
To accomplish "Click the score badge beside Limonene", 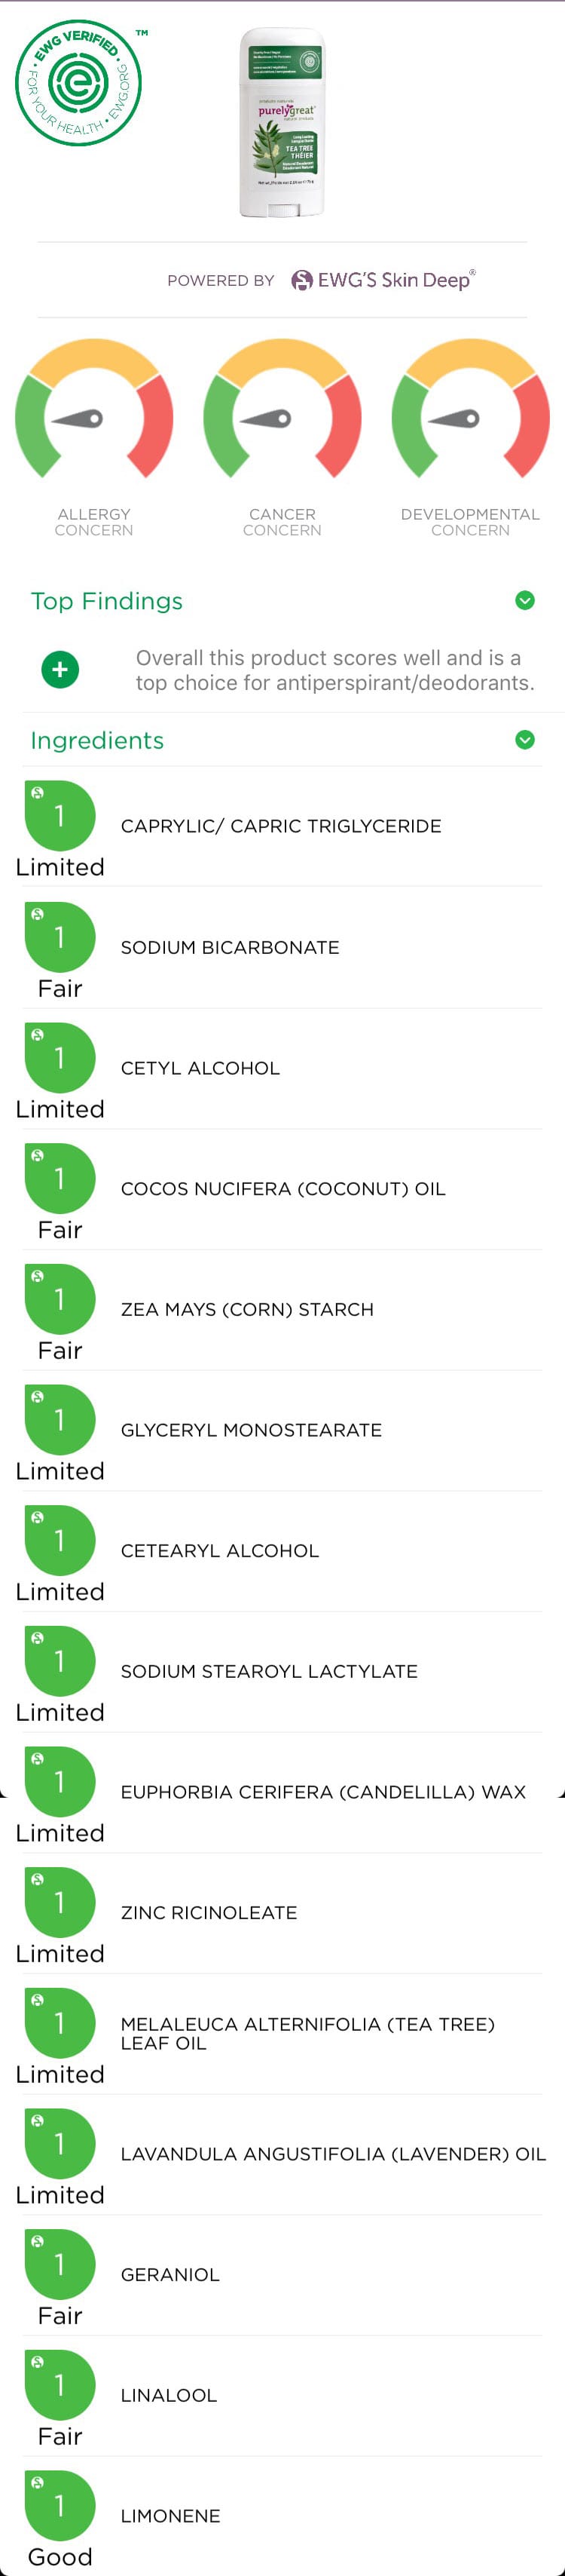I will 60,2505.
